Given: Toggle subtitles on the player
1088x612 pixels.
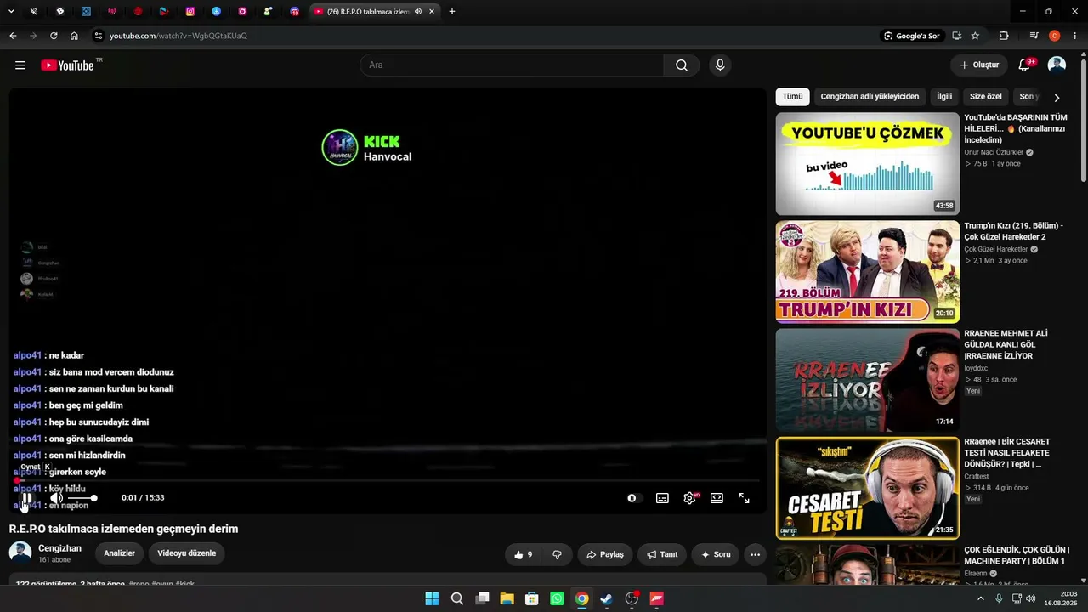Looking at the screenshot, I should [662, 498].
